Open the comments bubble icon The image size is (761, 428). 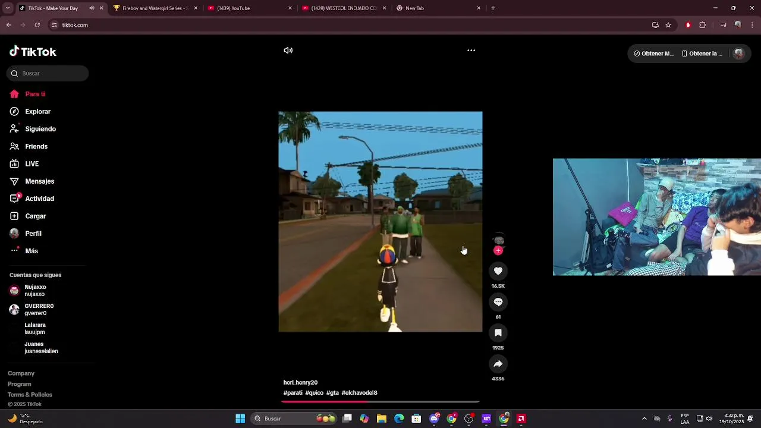(498, 302)
